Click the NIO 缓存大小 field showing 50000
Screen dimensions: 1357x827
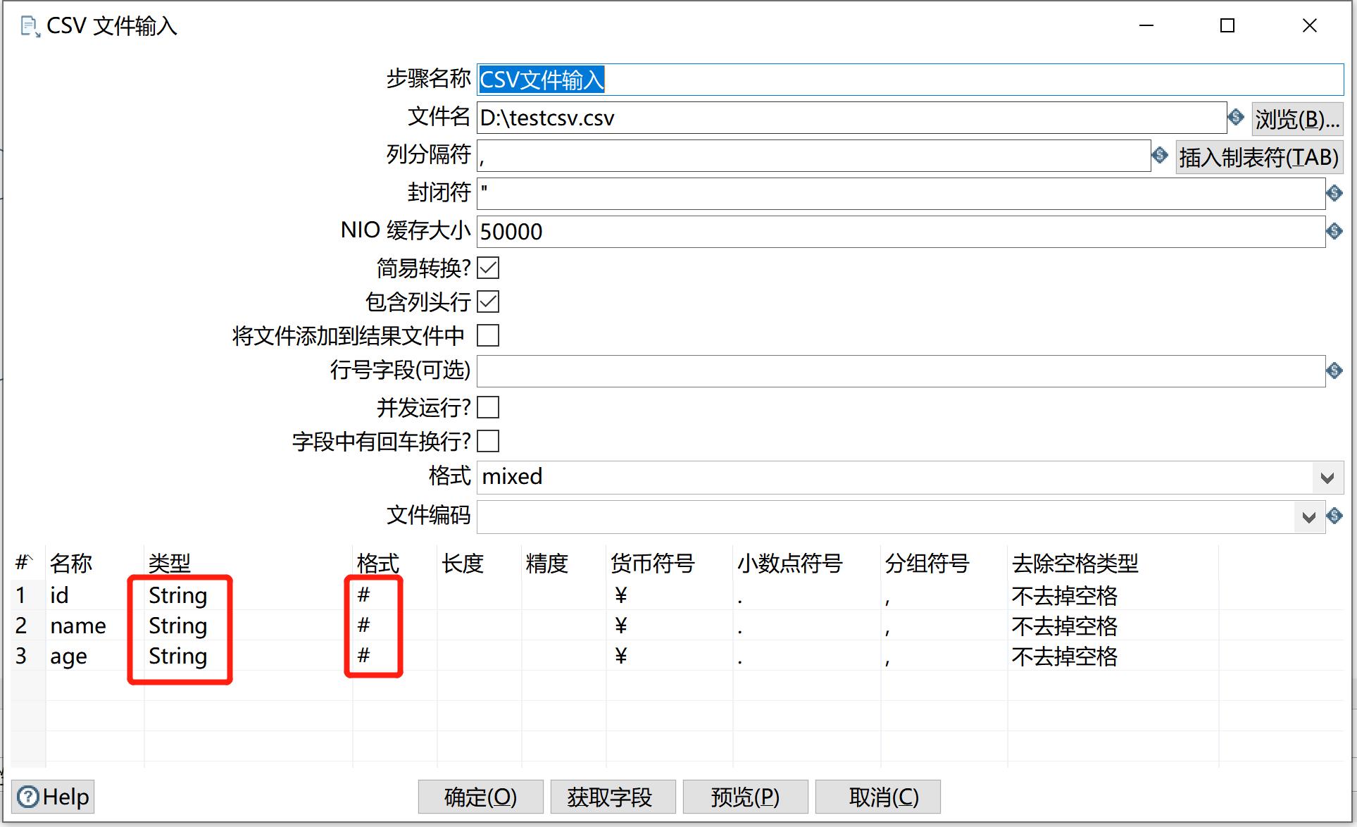coord(901,232)
